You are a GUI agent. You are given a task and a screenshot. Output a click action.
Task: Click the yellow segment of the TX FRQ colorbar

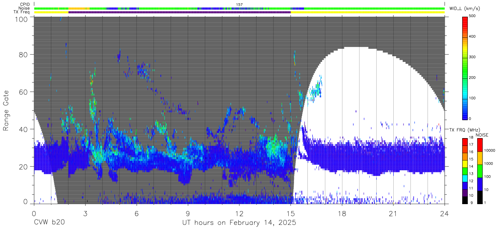coord(465,164)
